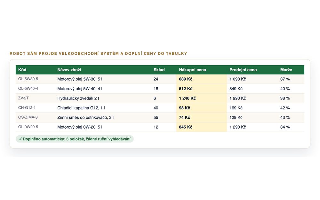Image resolution: width=320 pixels, height=200 pixels.
Task: Click the highlighted purchase price 845 Kč
Action: [186, 127]
